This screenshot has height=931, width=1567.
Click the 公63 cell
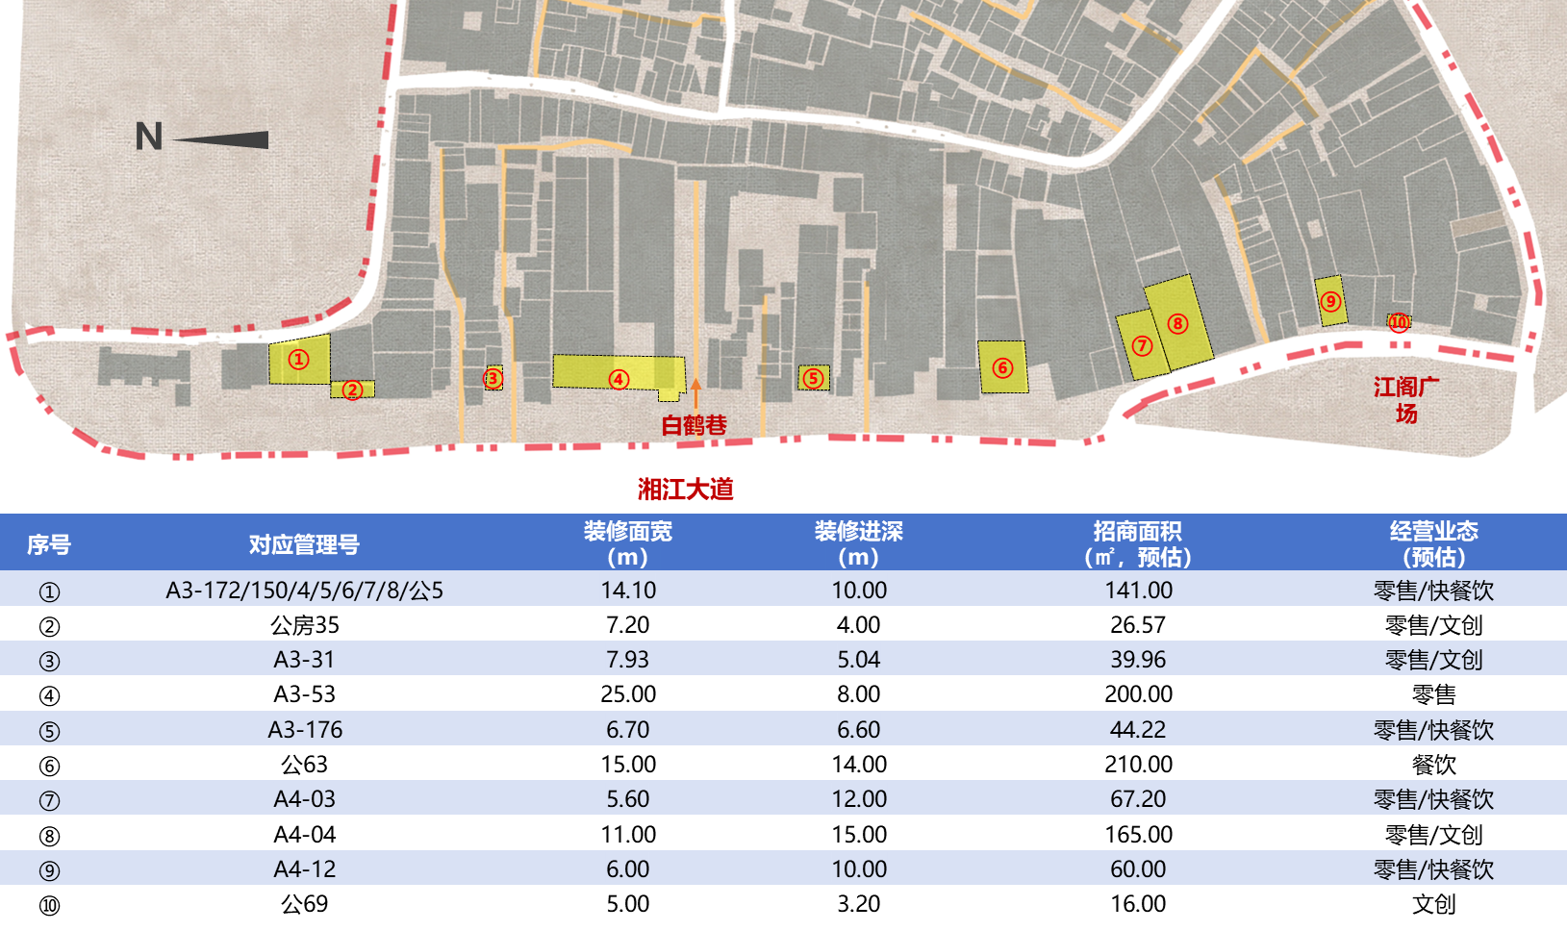click(304, 765)
